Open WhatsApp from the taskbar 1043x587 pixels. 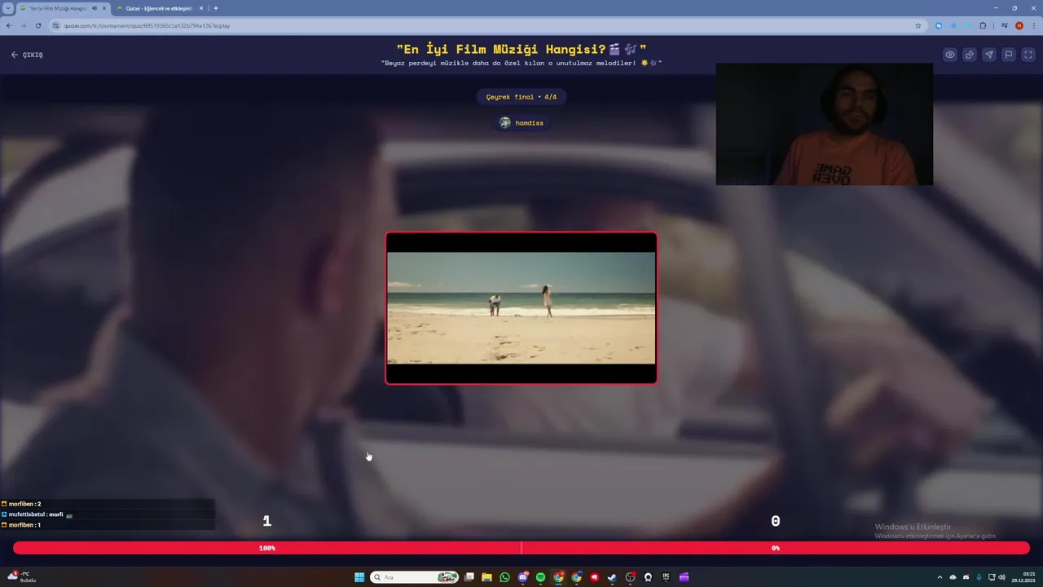click(x=504, y=577)
